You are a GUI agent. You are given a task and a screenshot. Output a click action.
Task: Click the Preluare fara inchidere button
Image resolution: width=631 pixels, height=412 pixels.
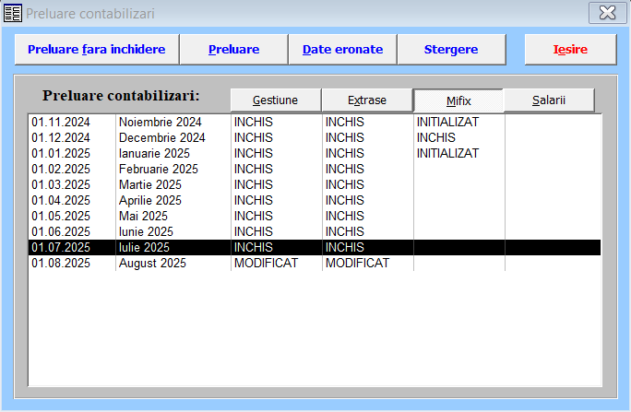pyautogui.click(x=96, y=50)
